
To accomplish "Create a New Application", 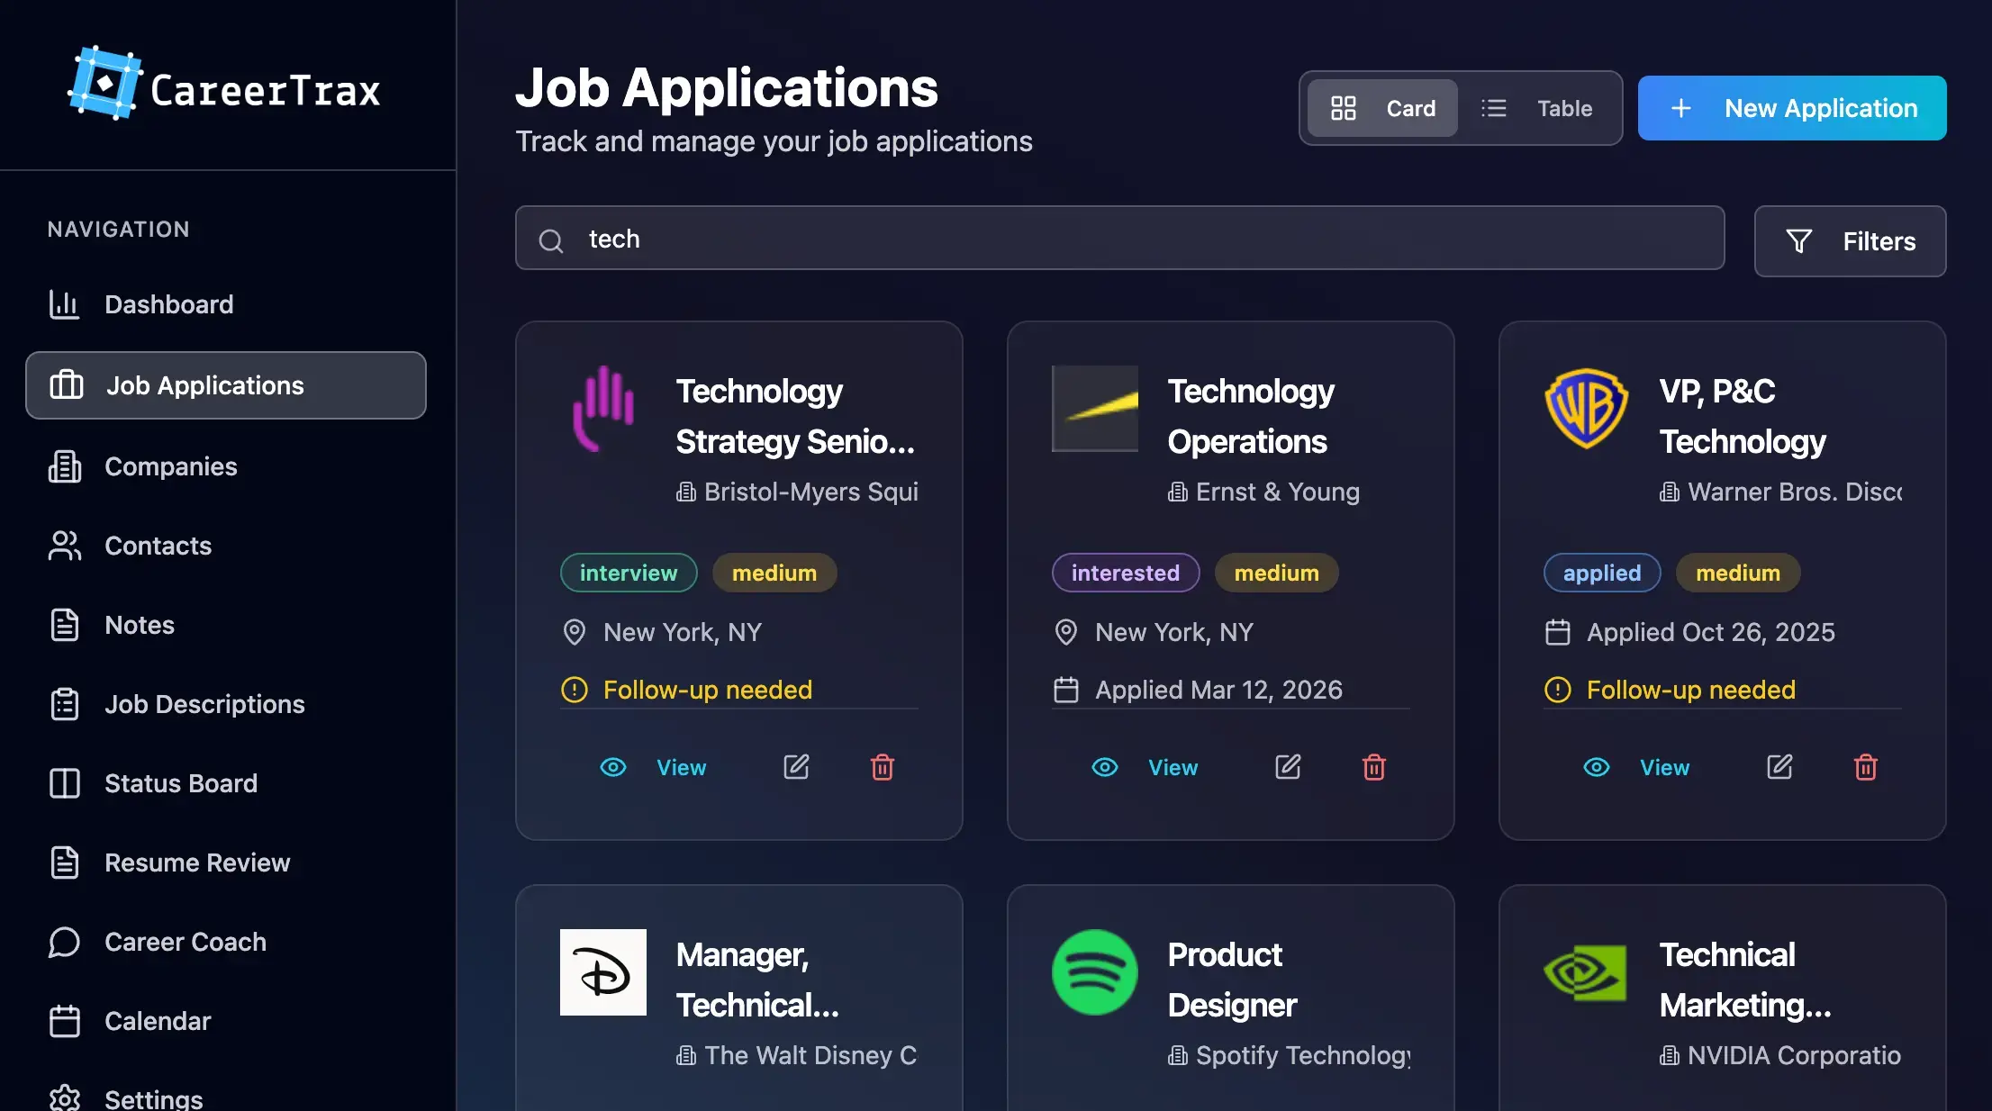I will 1790,108.
